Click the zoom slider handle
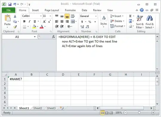This screenshot has height=117, width=161. [x=139, y=113]
